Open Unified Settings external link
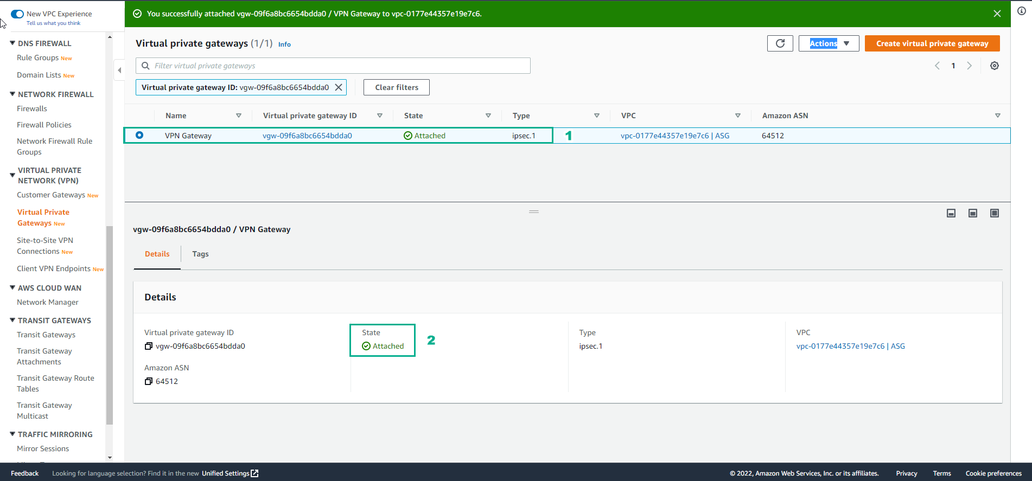Image resolution: width=1032 pixels, height=481 pixels. (x=230, y=473)
